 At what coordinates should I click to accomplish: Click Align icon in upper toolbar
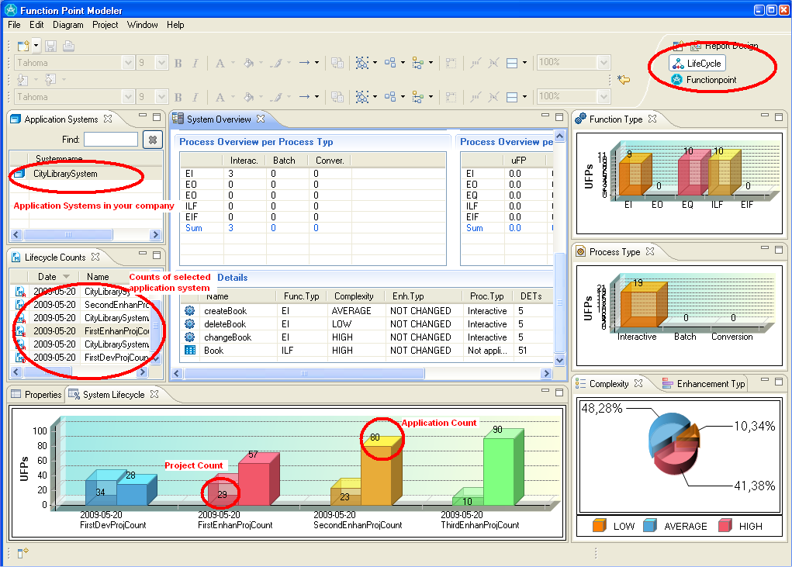point(417,63)
